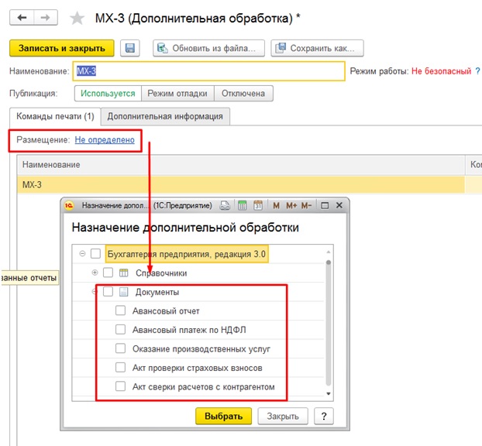The width and height of the screenshot is (482, 446).
Task: Open calculator icon in dialog title bar
Action: click(242, 206)
